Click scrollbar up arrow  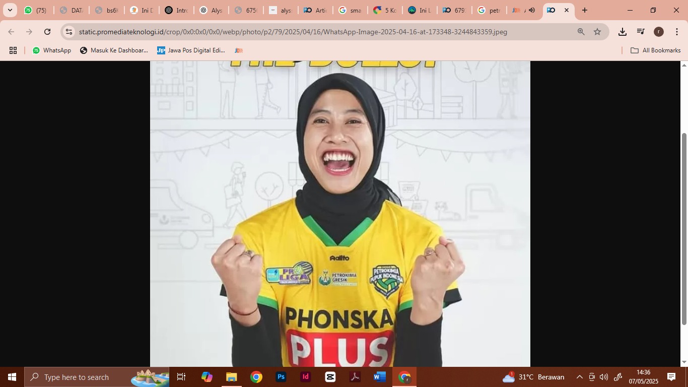point(684,65)
